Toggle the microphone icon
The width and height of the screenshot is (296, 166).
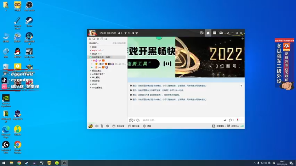102,126
